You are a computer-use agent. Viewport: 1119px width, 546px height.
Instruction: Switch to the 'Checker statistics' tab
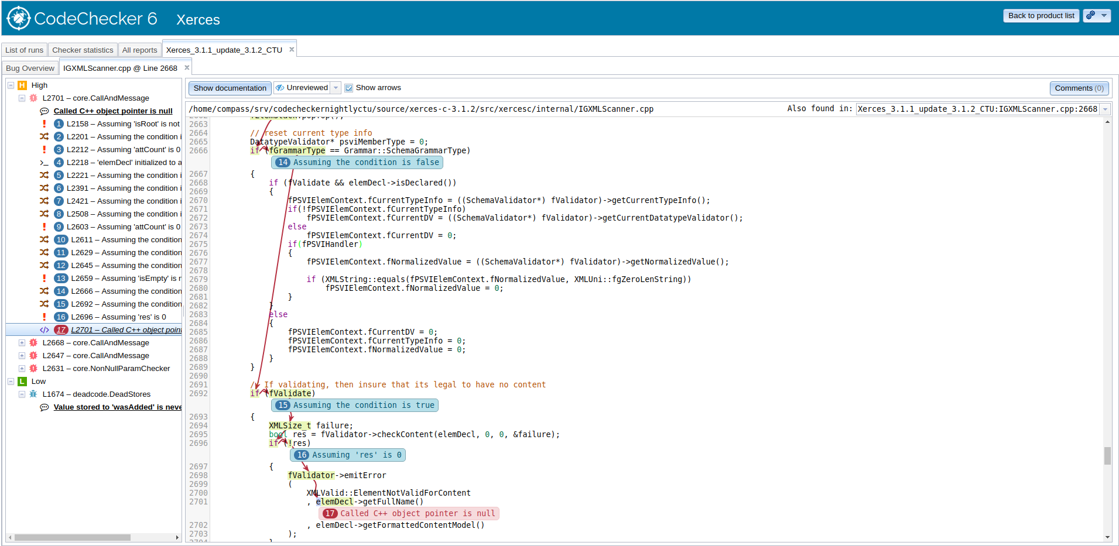click(83, 50)
